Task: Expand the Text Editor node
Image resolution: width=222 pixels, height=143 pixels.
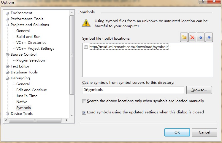Action: click(7, 66)
